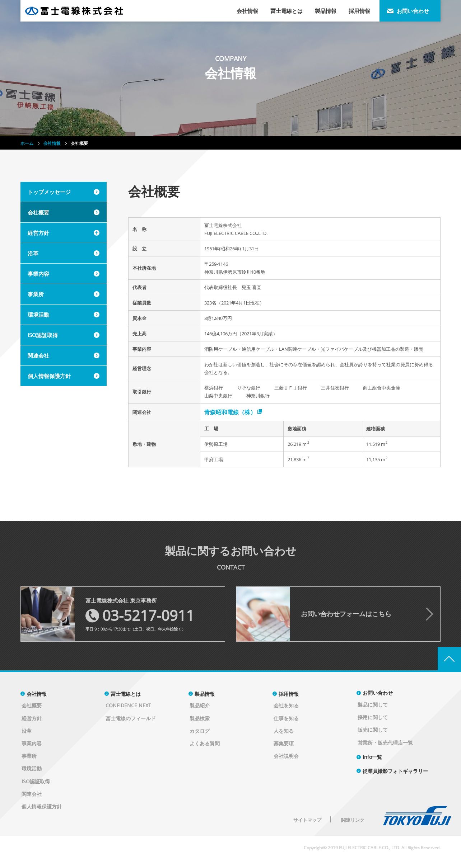Open footer link 製品紹介
Image resolution: width=461 pixels, height=859 pixels.
click(x=200, y=705)
